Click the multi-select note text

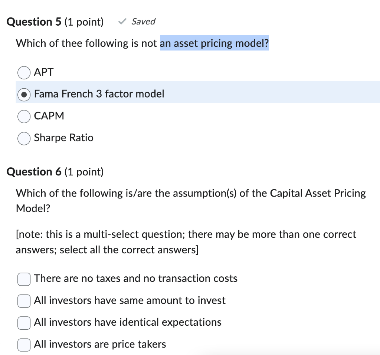click(186, 242)
